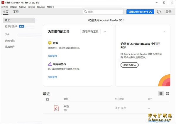Click the 登录 sign-in button
The height and width of the screenshot is (124, 176).
[168, 12]
